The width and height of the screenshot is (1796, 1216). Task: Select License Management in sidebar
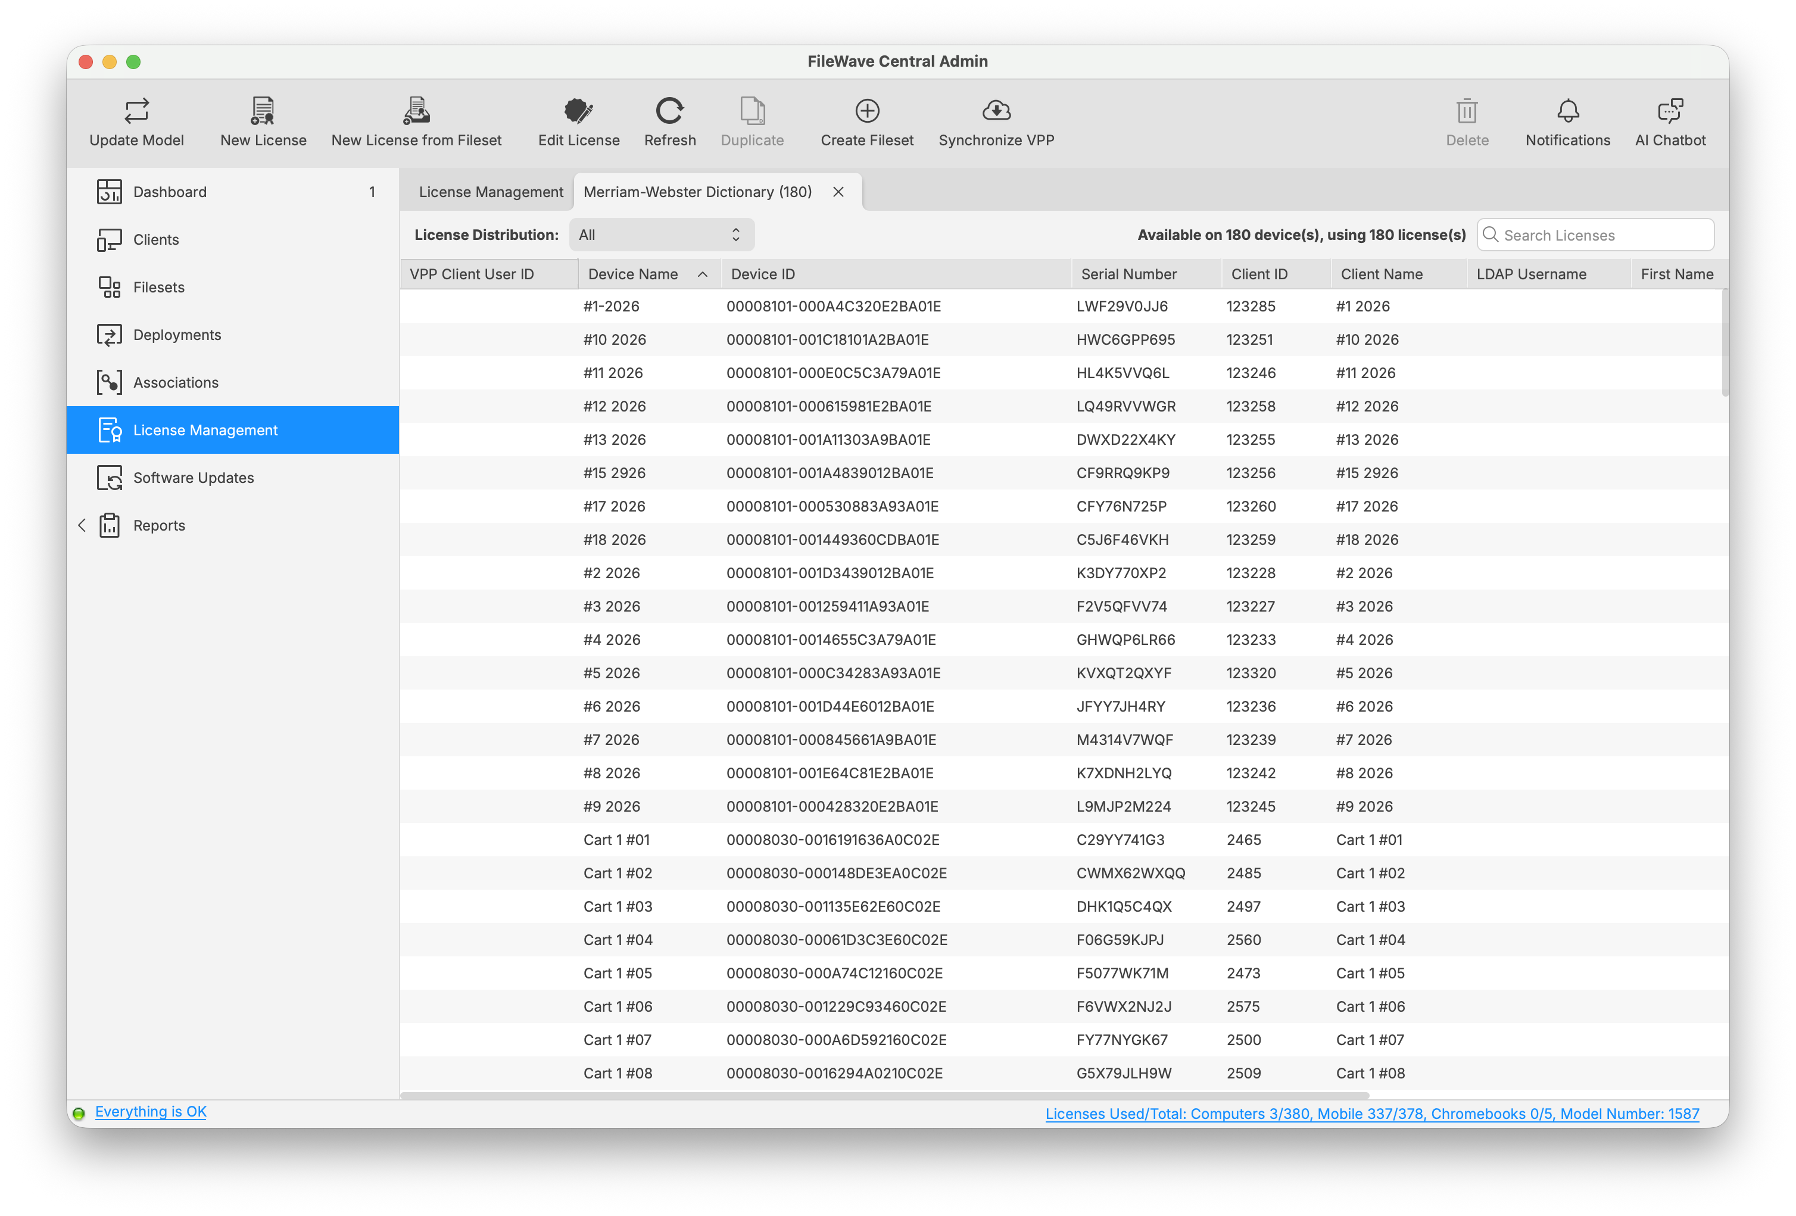[233, 430]
